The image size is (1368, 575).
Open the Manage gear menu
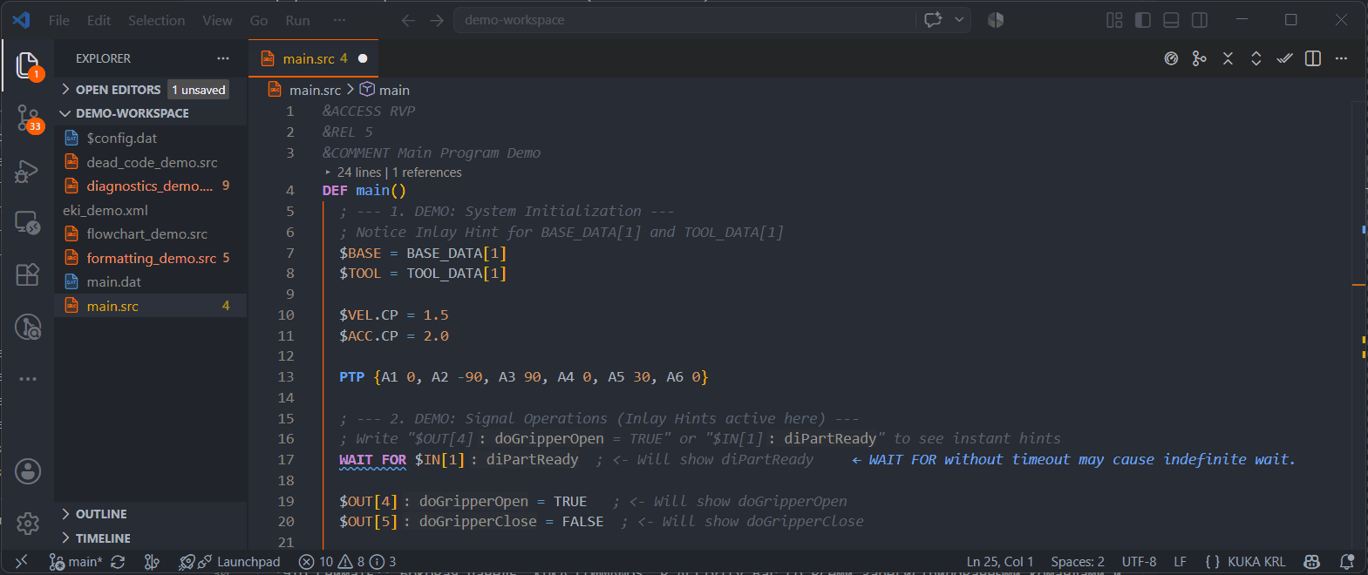tap(27, 524)
